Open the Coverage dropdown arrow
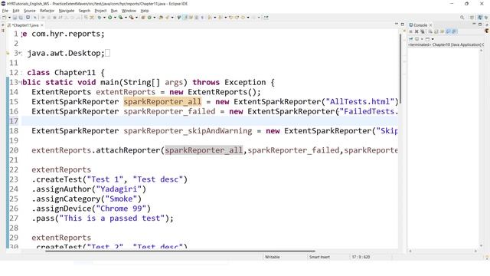The height and width of the screenshot is (276, 490). [126, 18]
